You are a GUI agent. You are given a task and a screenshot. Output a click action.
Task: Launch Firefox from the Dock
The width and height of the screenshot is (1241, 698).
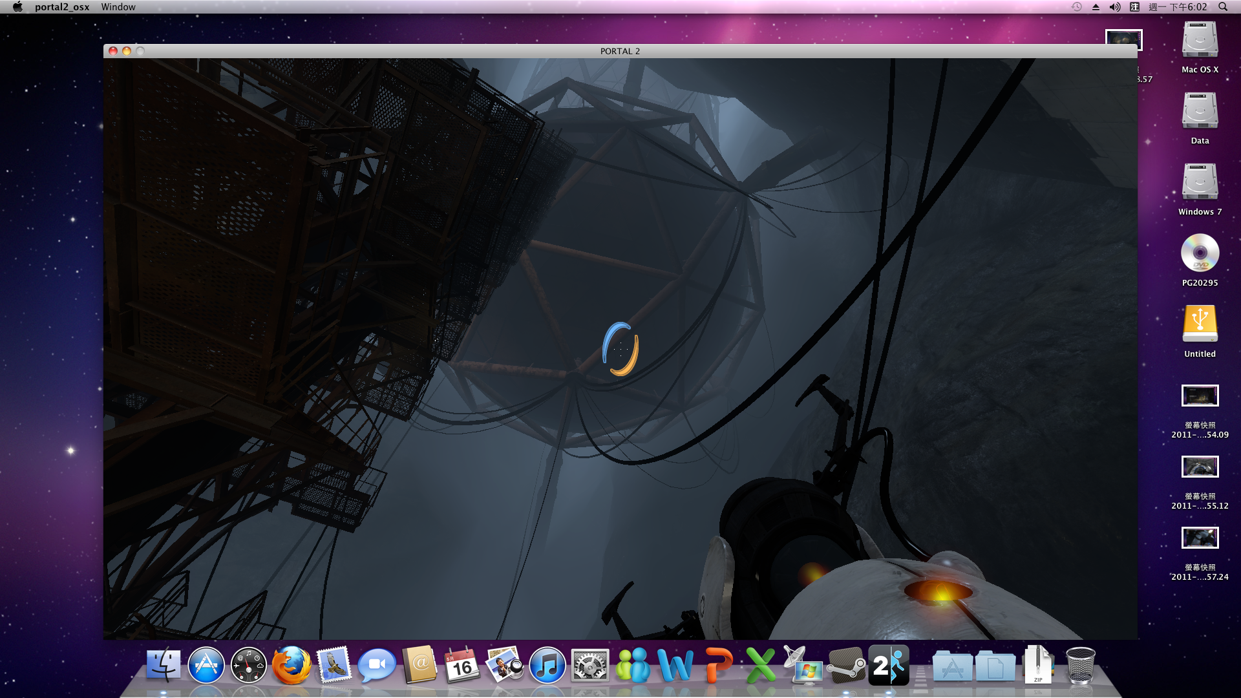(291, 666)
